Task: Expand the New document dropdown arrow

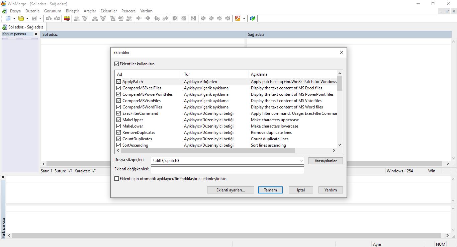Action: (x=14, y=18)
